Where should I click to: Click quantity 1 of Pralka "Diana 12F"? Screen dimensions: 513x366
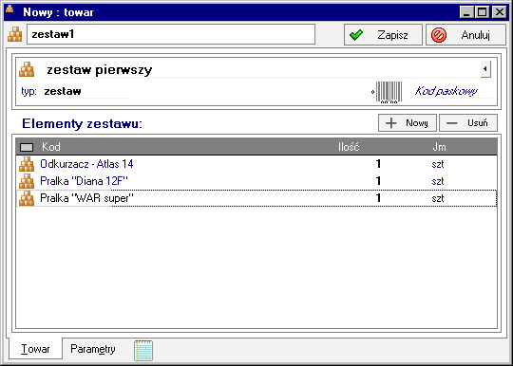[x=378, y=181]
